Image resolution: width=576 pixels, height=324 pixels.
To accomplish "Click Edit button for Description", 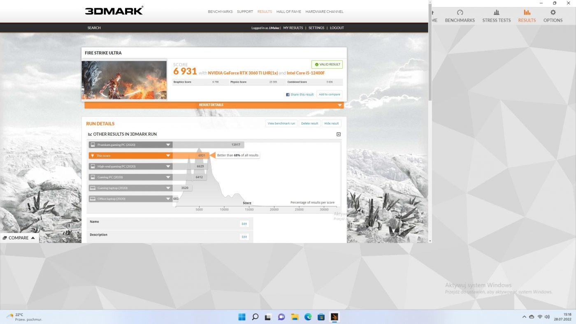I will (x=244, y=237).
